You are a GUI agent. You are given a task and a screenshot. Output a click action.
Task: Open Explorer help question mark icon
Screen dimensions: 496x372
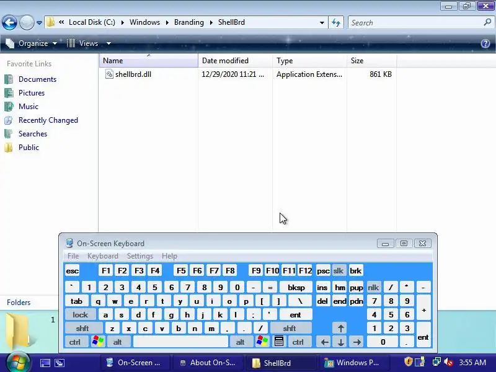tap(485, 43)
